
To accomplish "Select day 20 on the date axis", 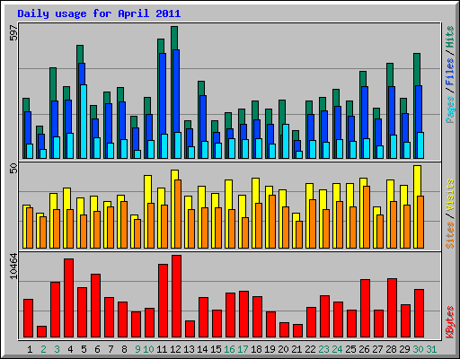I will 283,349.
